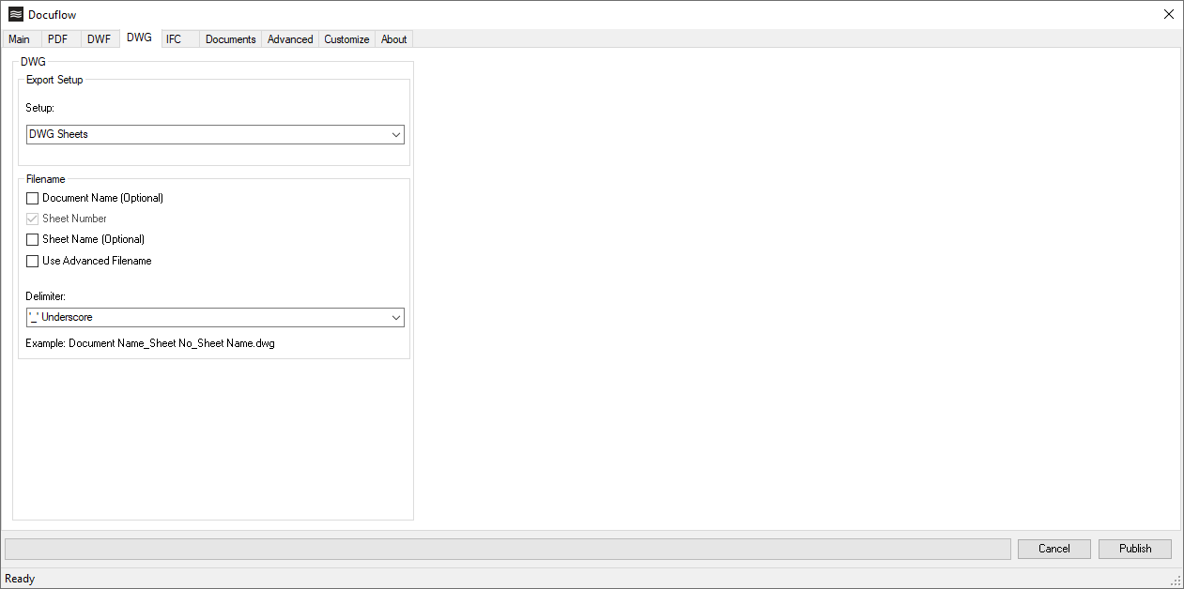The image size is (1184, 589).
Task: Select the DWF tab
Action: tap(99, 38)
